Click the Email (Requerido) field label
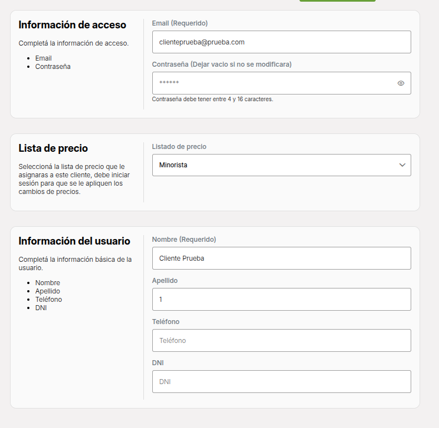439x428 pixels. pos(179,23)
